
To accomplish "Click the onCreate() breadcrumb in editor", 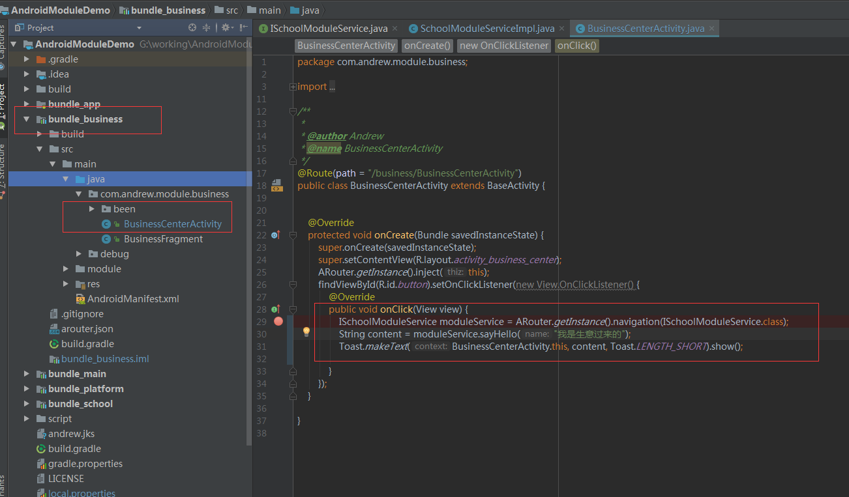I will pos(427,46).
